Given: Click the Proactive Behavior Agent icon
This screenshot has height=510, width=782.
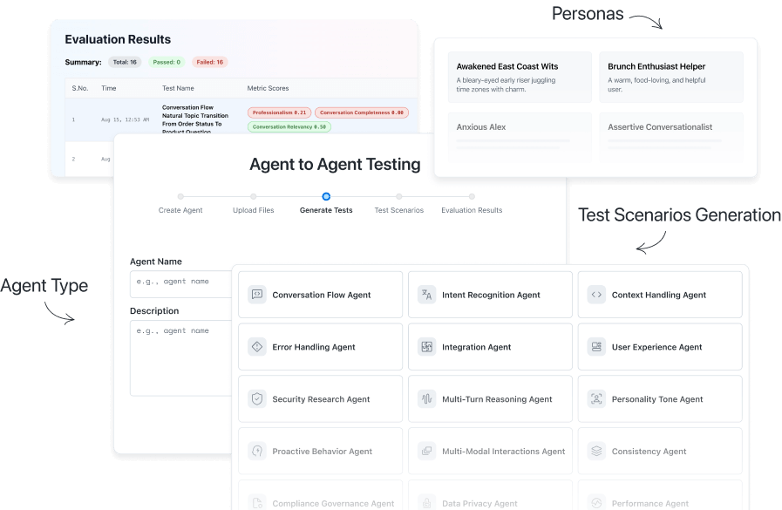Looking at the screenshot, I should coord(255,450).
